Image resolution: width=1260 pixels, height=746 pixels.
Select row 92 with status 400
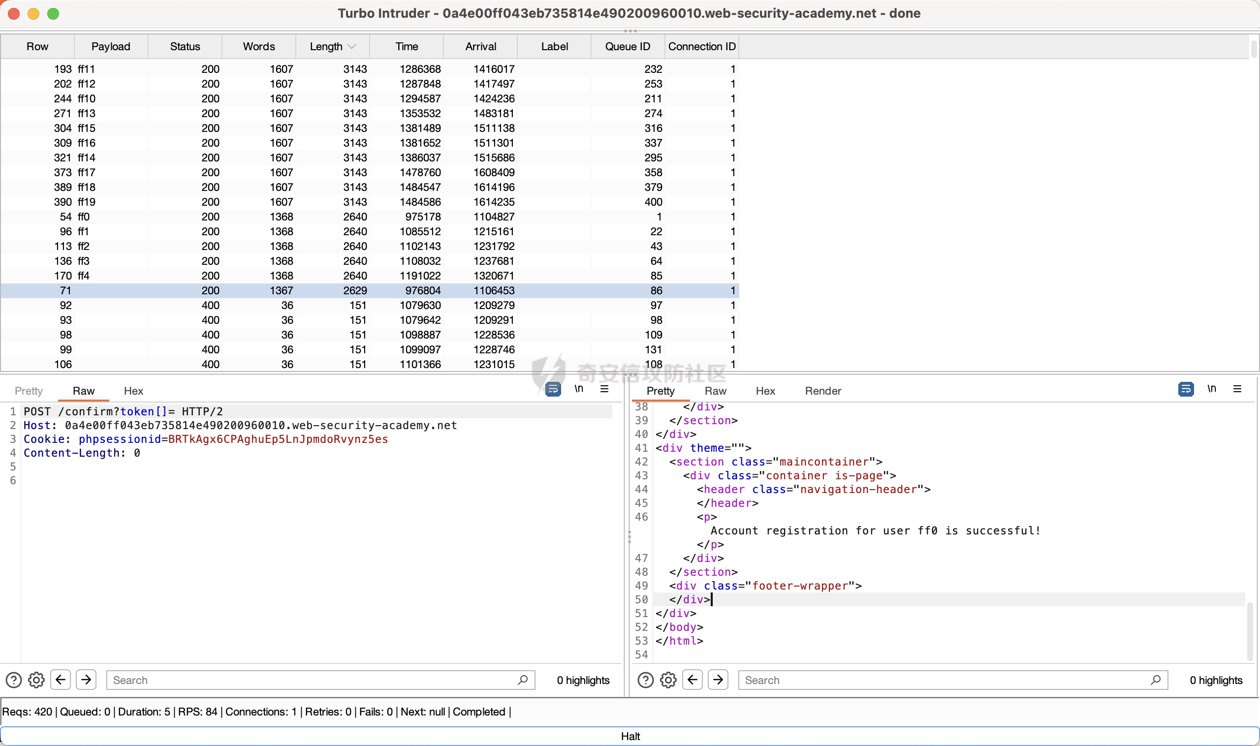tap(370, 305)
